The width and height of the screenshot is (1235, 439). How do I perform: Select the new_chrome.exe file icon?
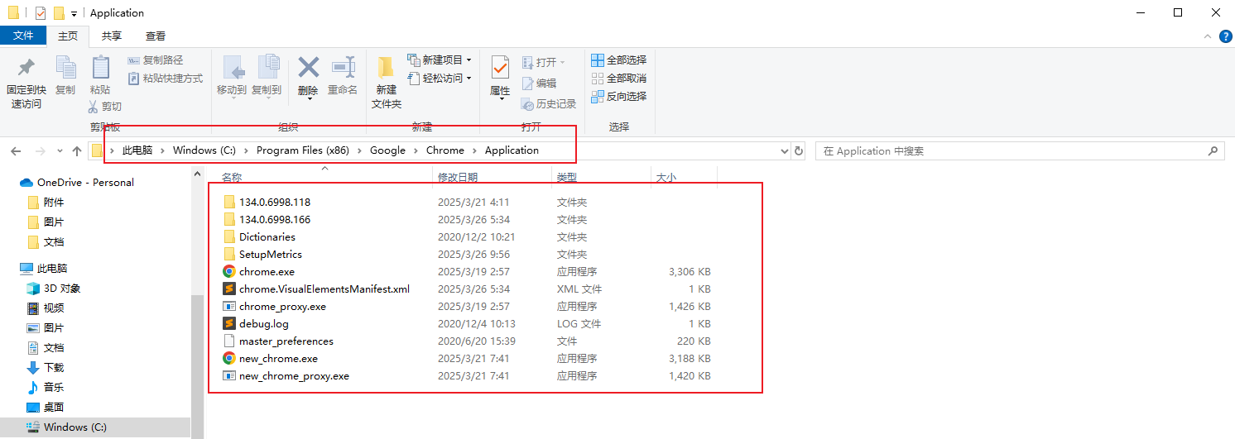click(x=229, y=358)
